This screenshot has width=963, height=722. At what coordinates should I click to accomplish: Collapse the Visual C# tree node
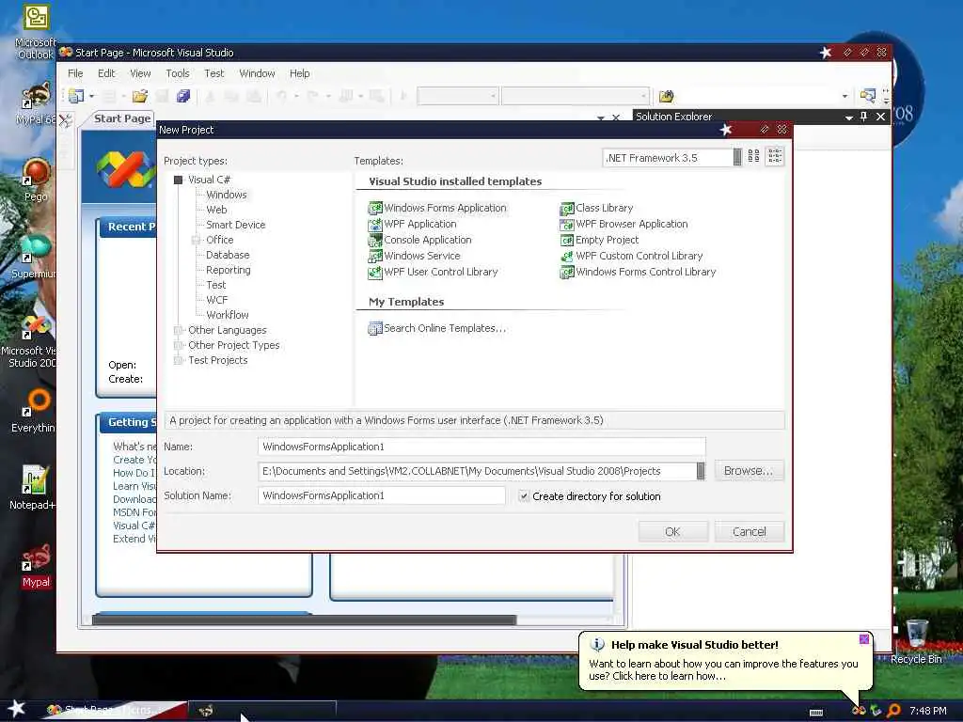[178, 180]
